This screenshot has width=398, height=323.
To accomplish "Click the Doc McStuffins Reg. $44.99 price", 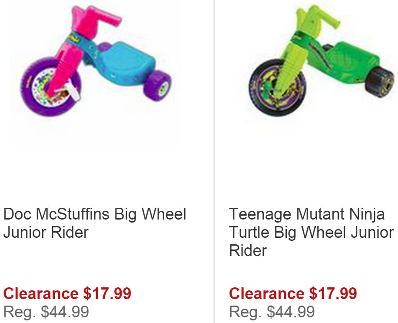I will coord(46,312).
